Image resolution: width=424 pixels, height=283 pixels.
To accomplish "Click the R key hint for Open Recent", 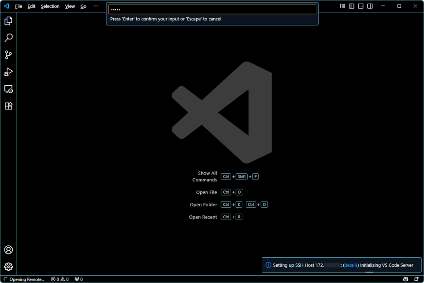I will coord(239,217).
